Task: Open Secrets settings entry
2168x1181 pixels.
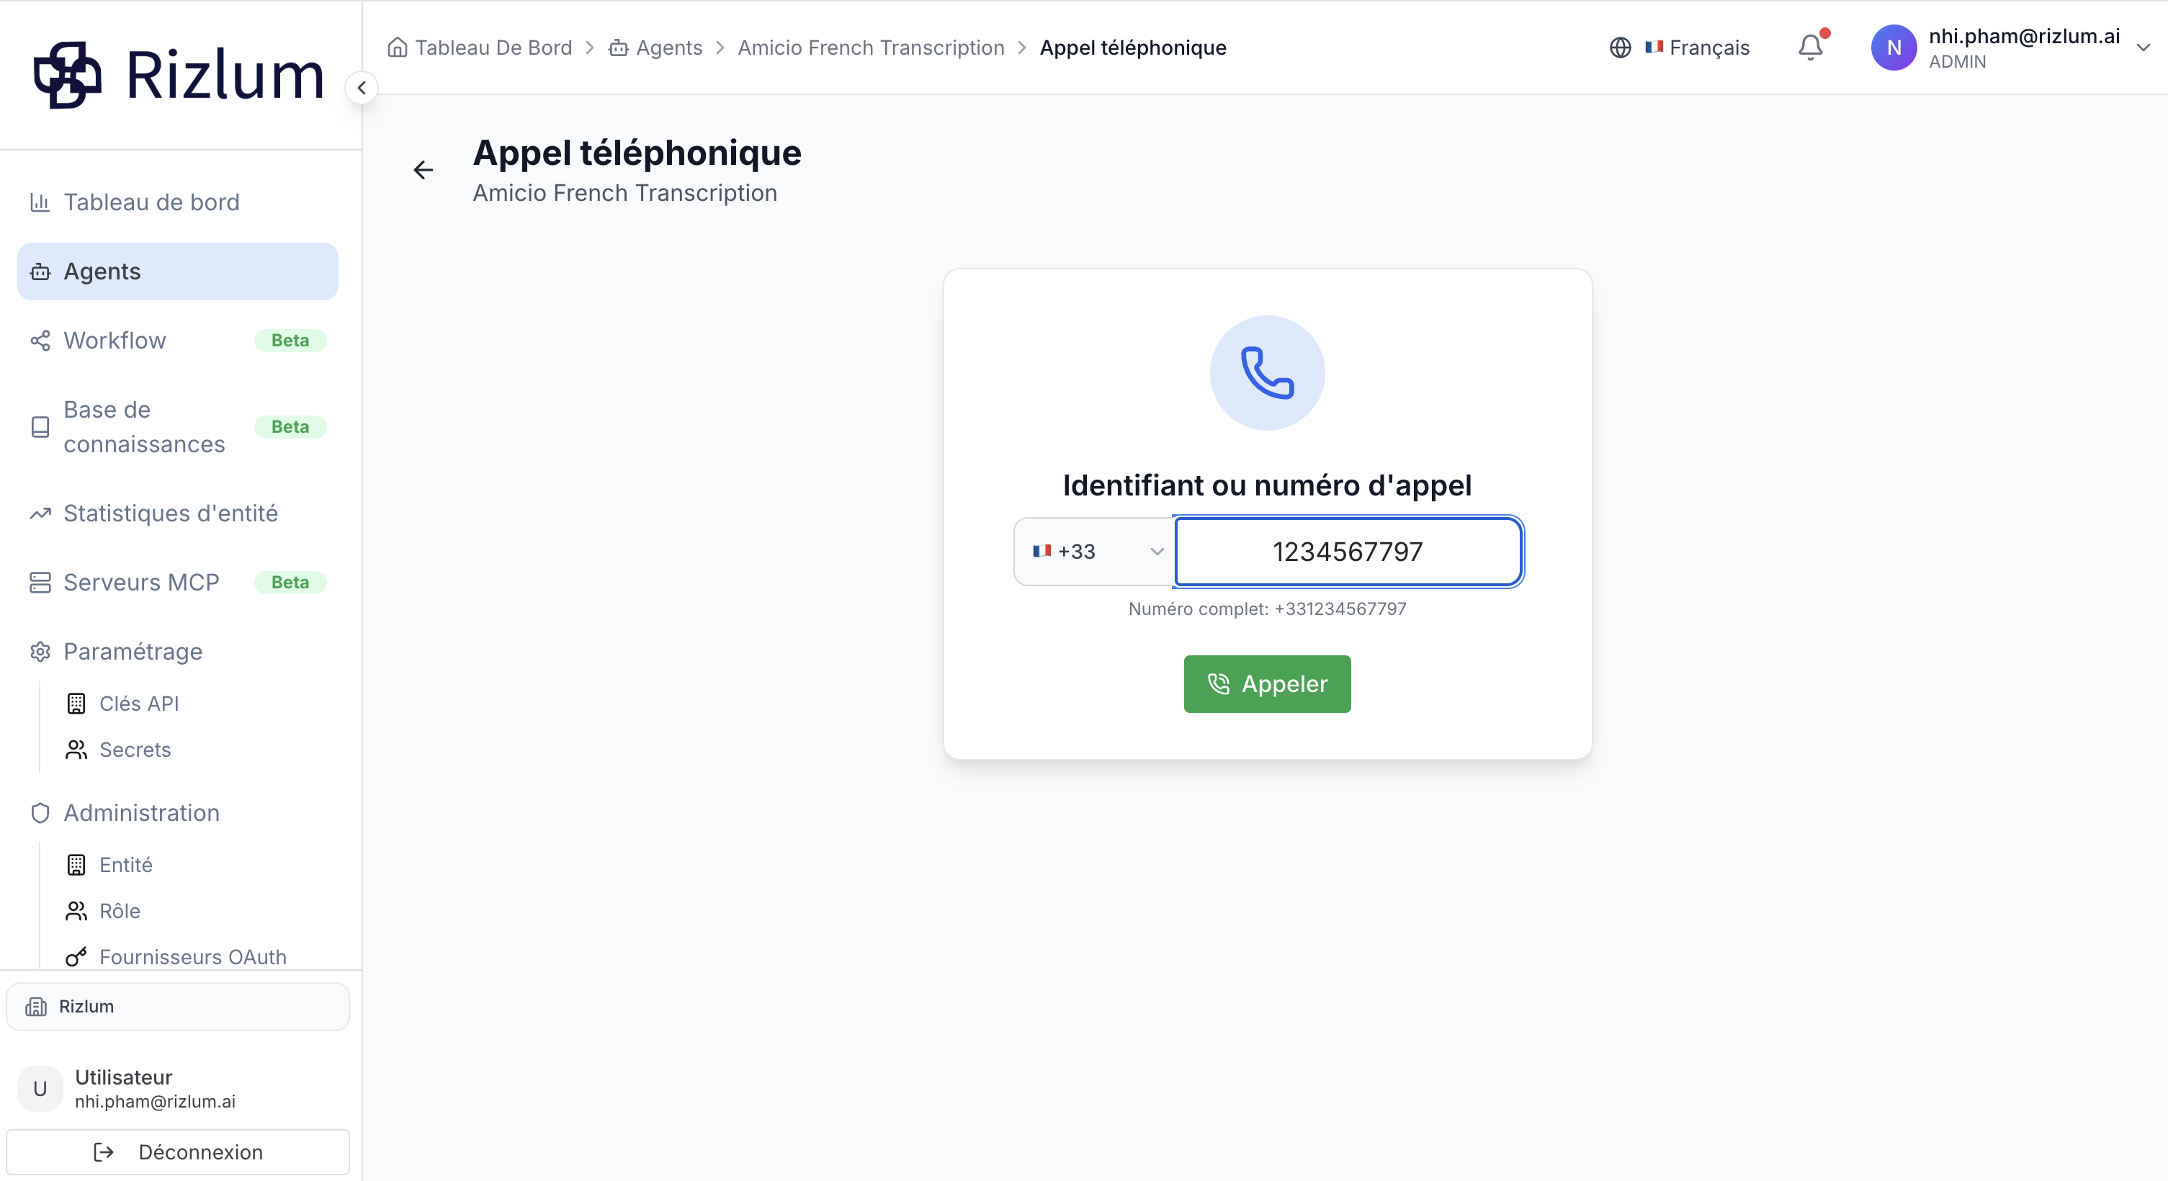Action: pos(135,750)
